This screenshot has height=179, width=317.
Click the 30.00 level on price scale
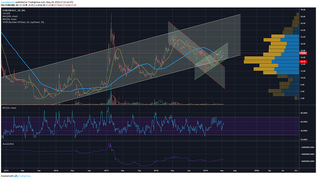click(x=303, y=10)
